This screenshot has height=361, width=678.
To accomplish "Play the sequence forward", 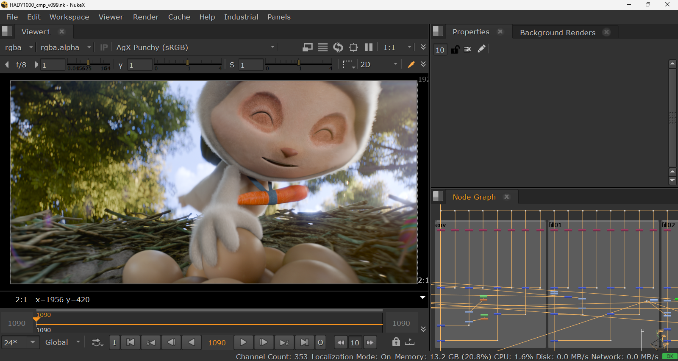I will [243, 342].
